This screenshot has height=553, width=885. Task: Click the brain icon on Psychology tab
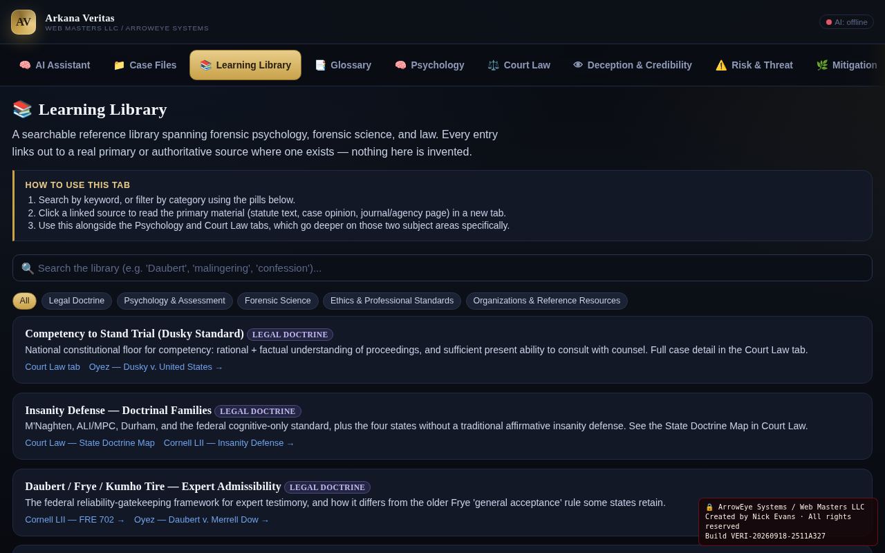tap(400, 65)
